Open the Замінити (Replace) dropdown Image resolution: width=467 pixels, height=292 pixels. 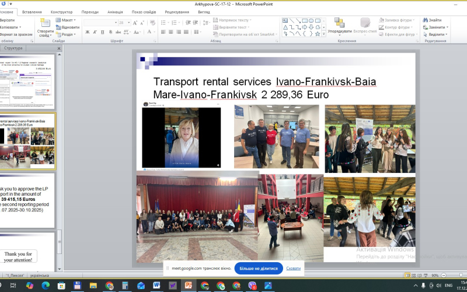(435, 27)
